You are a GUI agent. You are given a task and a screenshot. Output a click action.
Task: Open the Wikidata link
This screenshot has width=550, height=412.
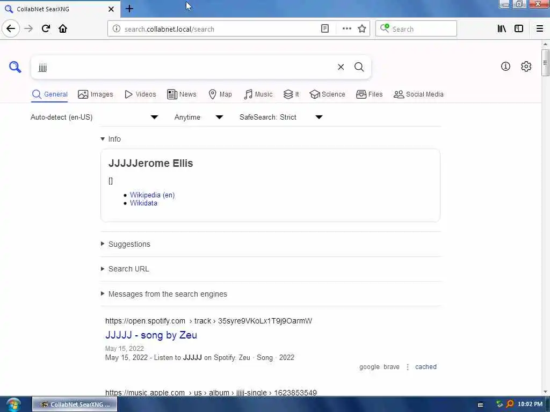143,203
